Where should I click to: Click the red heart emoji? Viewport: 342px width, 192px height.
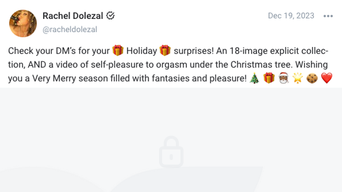(x=327, y=78)
